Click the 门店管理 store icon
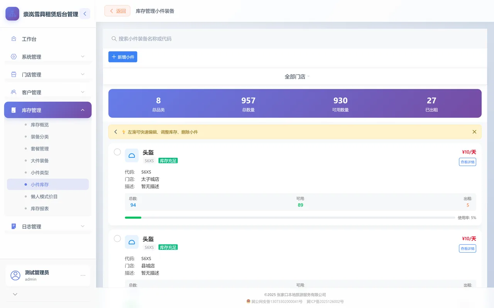 click(14, 74)
